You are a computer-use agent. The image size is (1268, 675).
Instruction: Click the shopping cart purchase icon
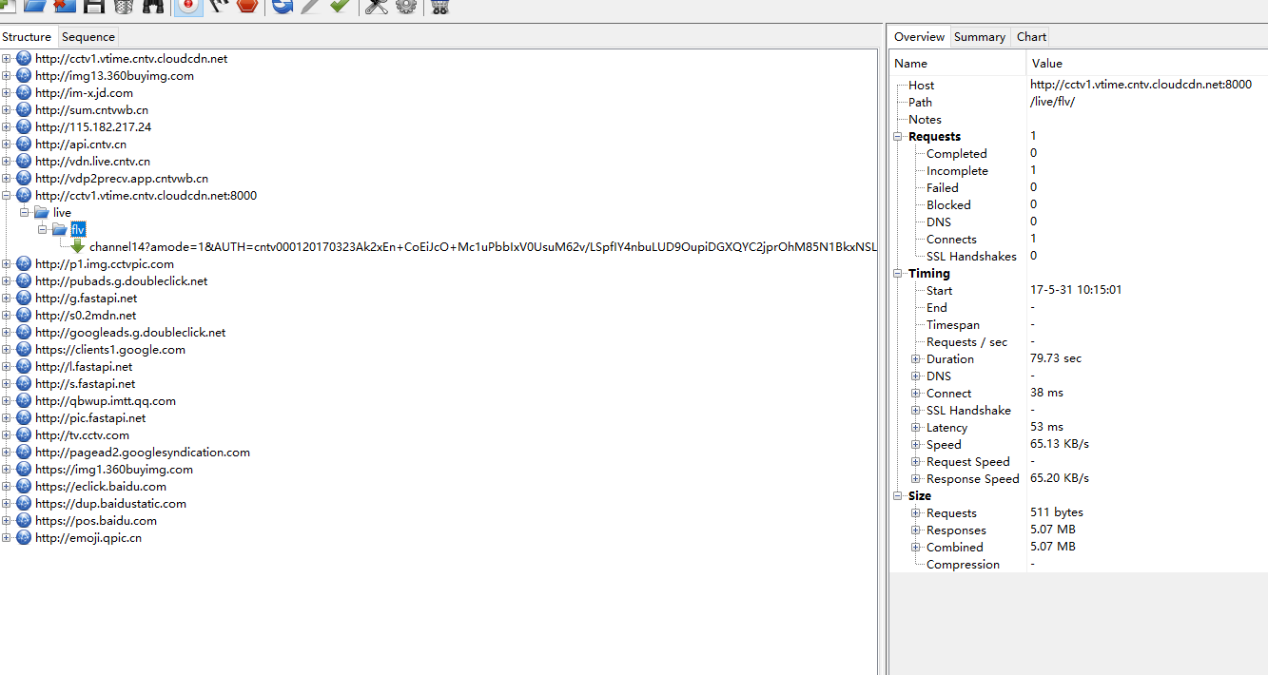click(439, 6)
